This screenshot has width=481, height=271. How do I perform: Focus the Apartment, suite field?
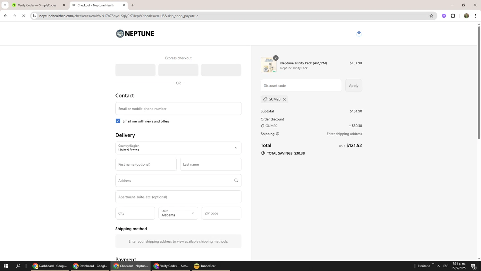pyautogui.click(x=178, y=197)
